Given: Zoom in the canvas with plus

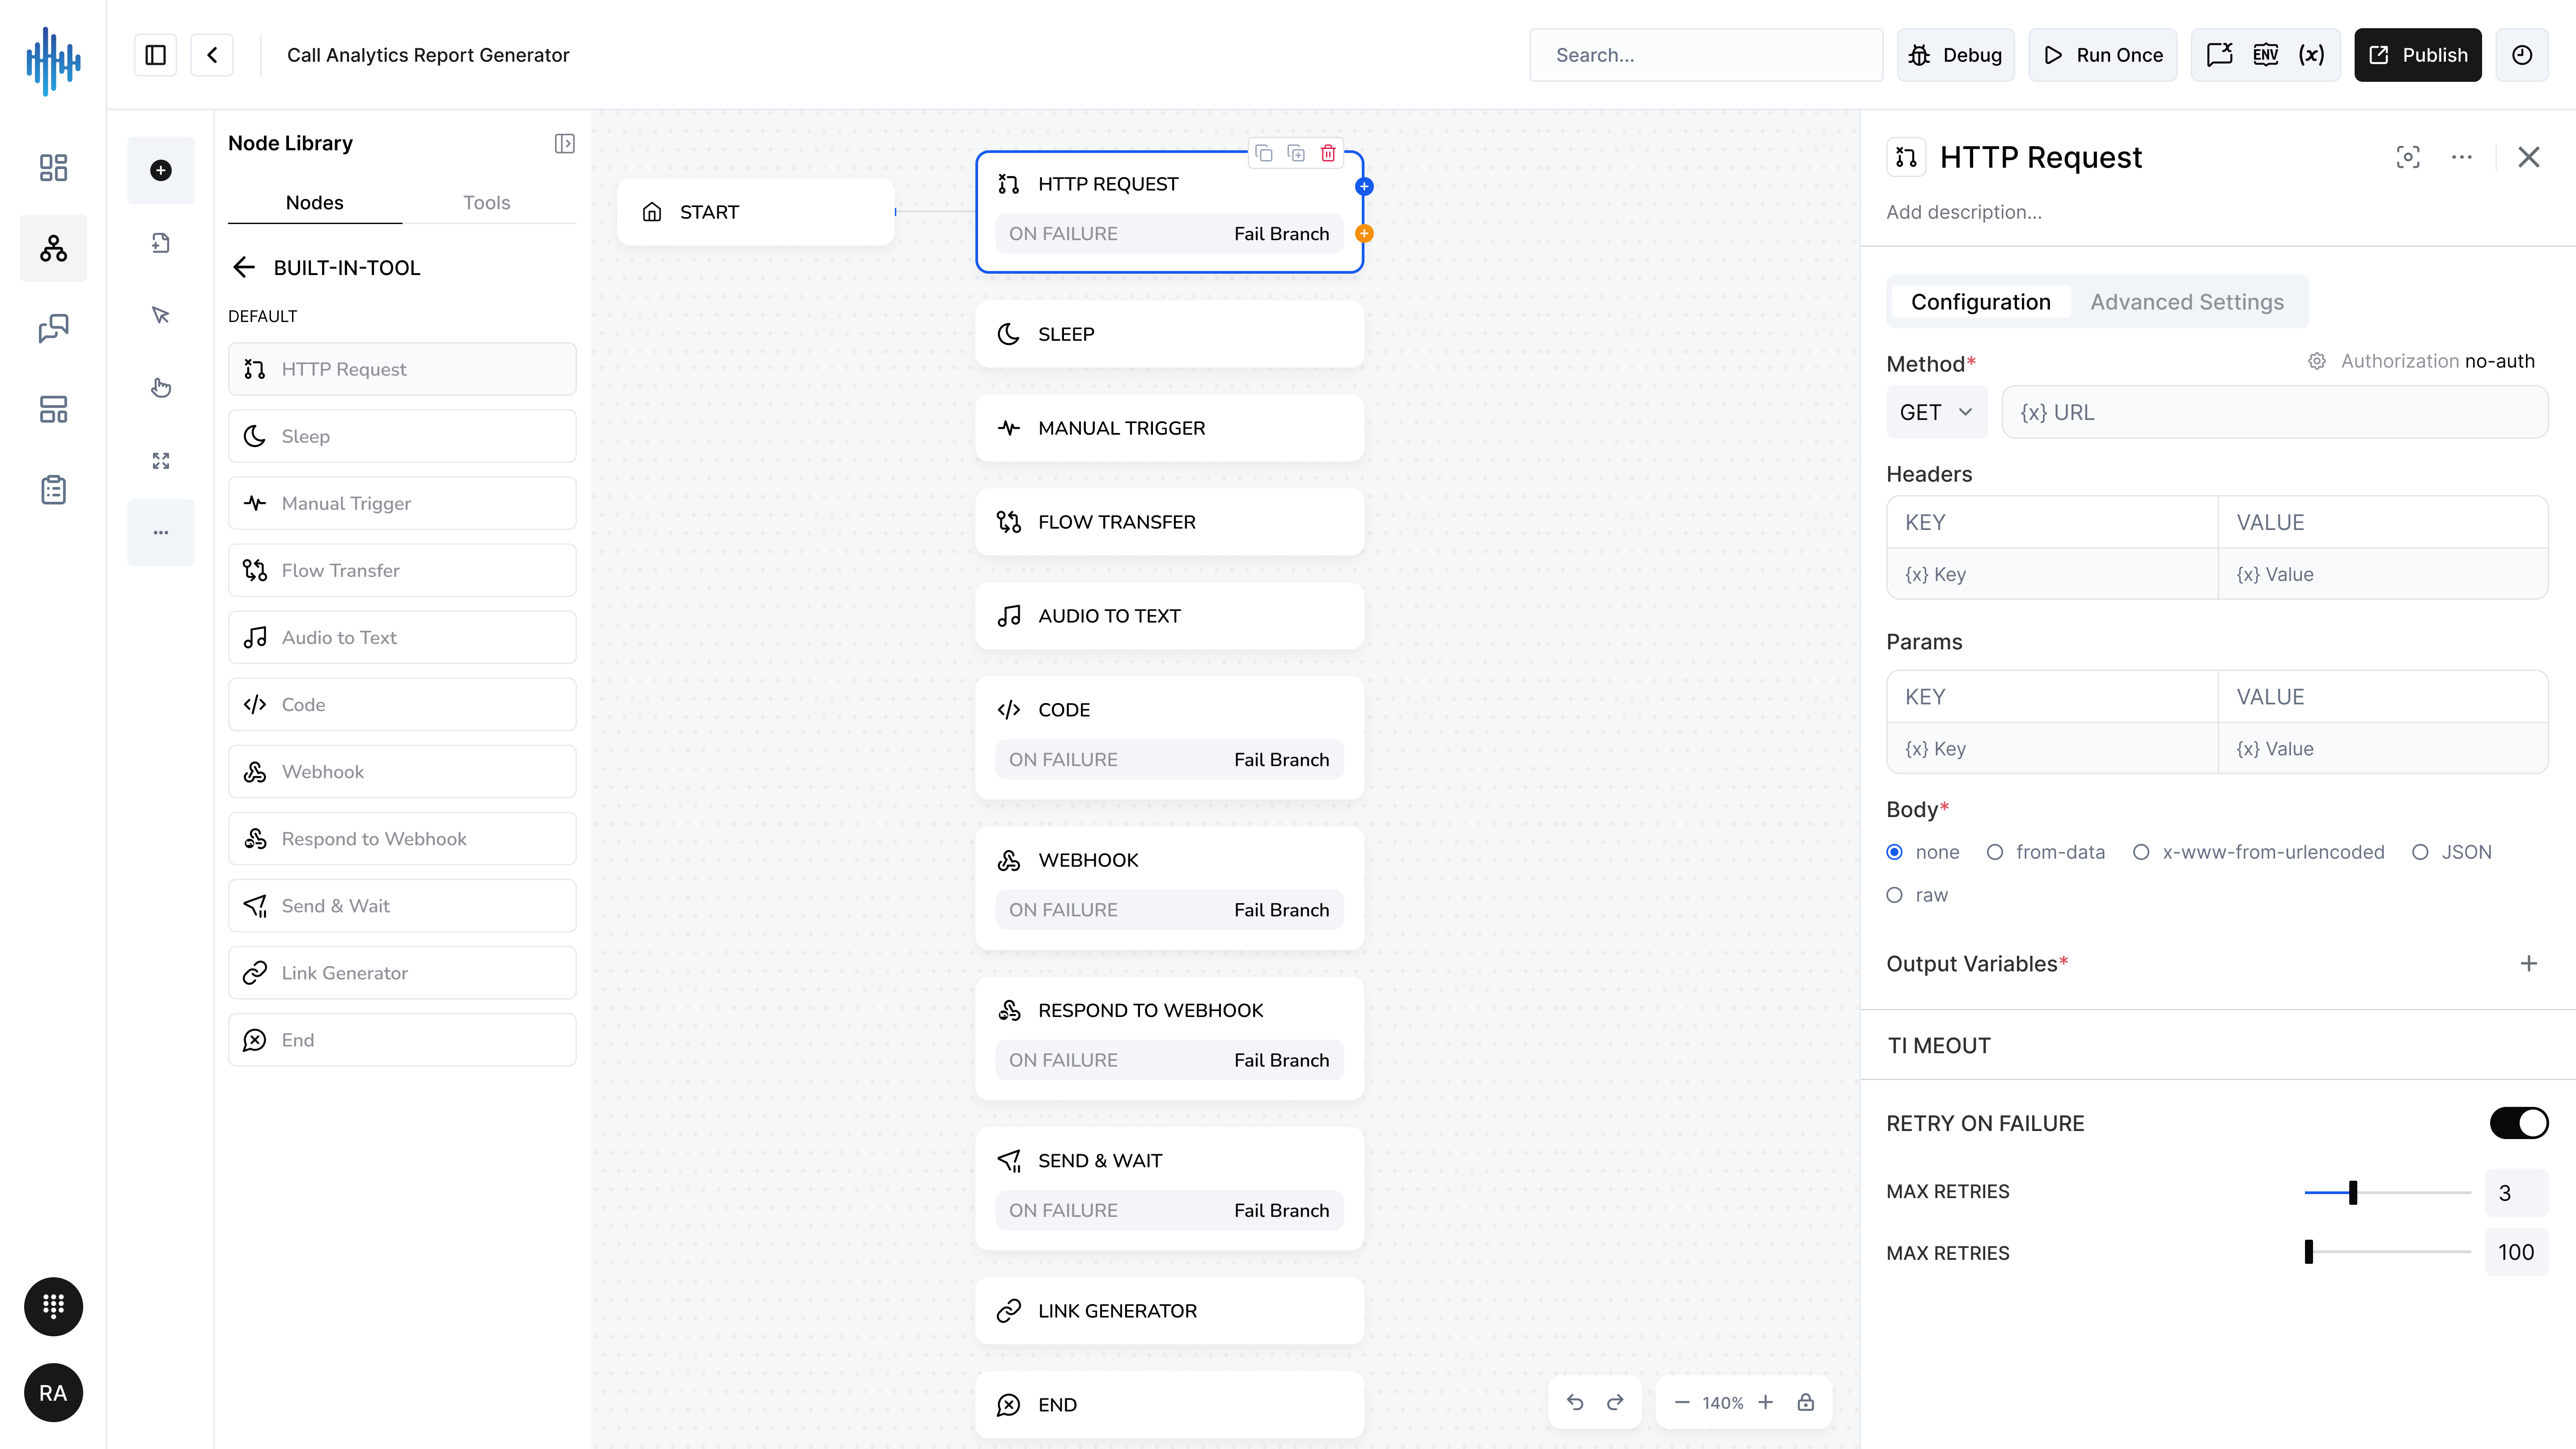Looking at the screenshot, I should pyautogui.click(x=1766, y=1402).
